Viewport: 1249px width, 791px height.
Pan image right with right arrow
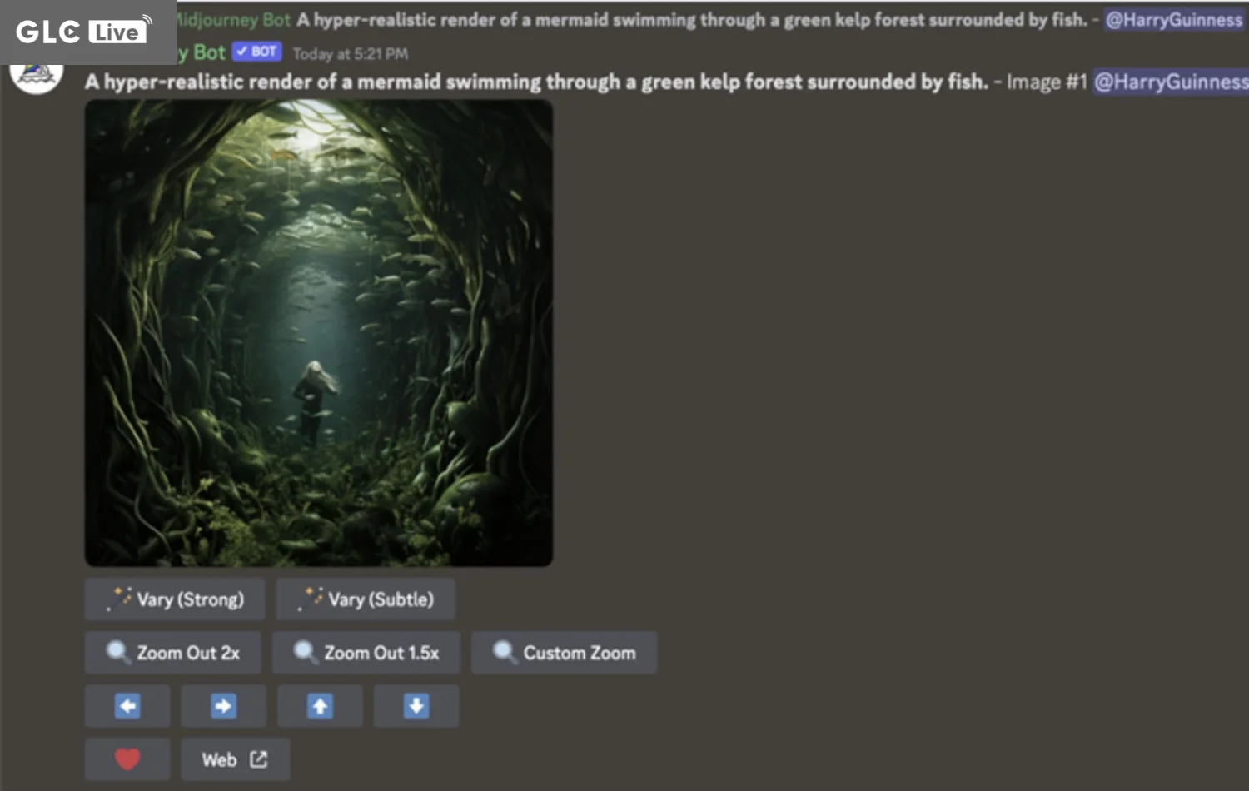[223, 706]
